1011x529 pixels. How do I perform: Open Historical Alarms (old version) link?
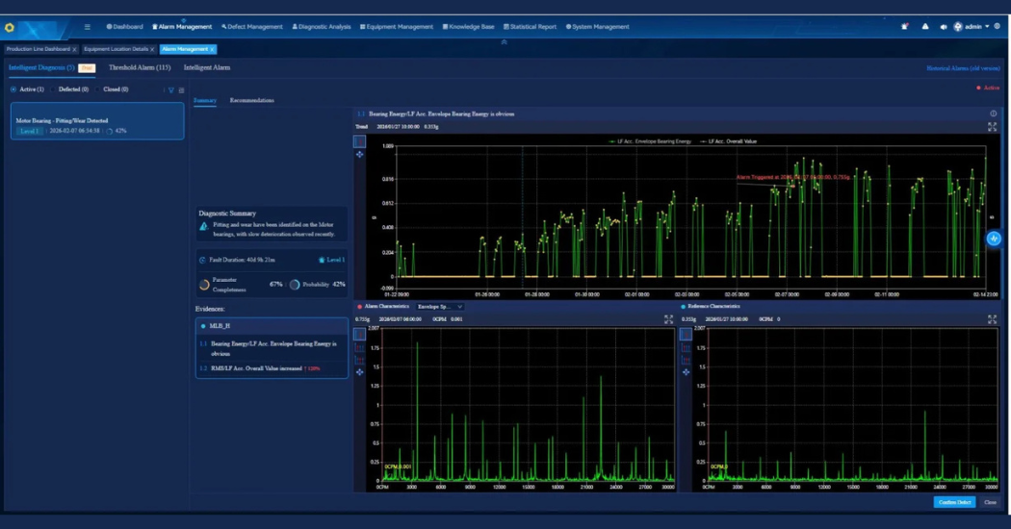[x=963, y=68]
